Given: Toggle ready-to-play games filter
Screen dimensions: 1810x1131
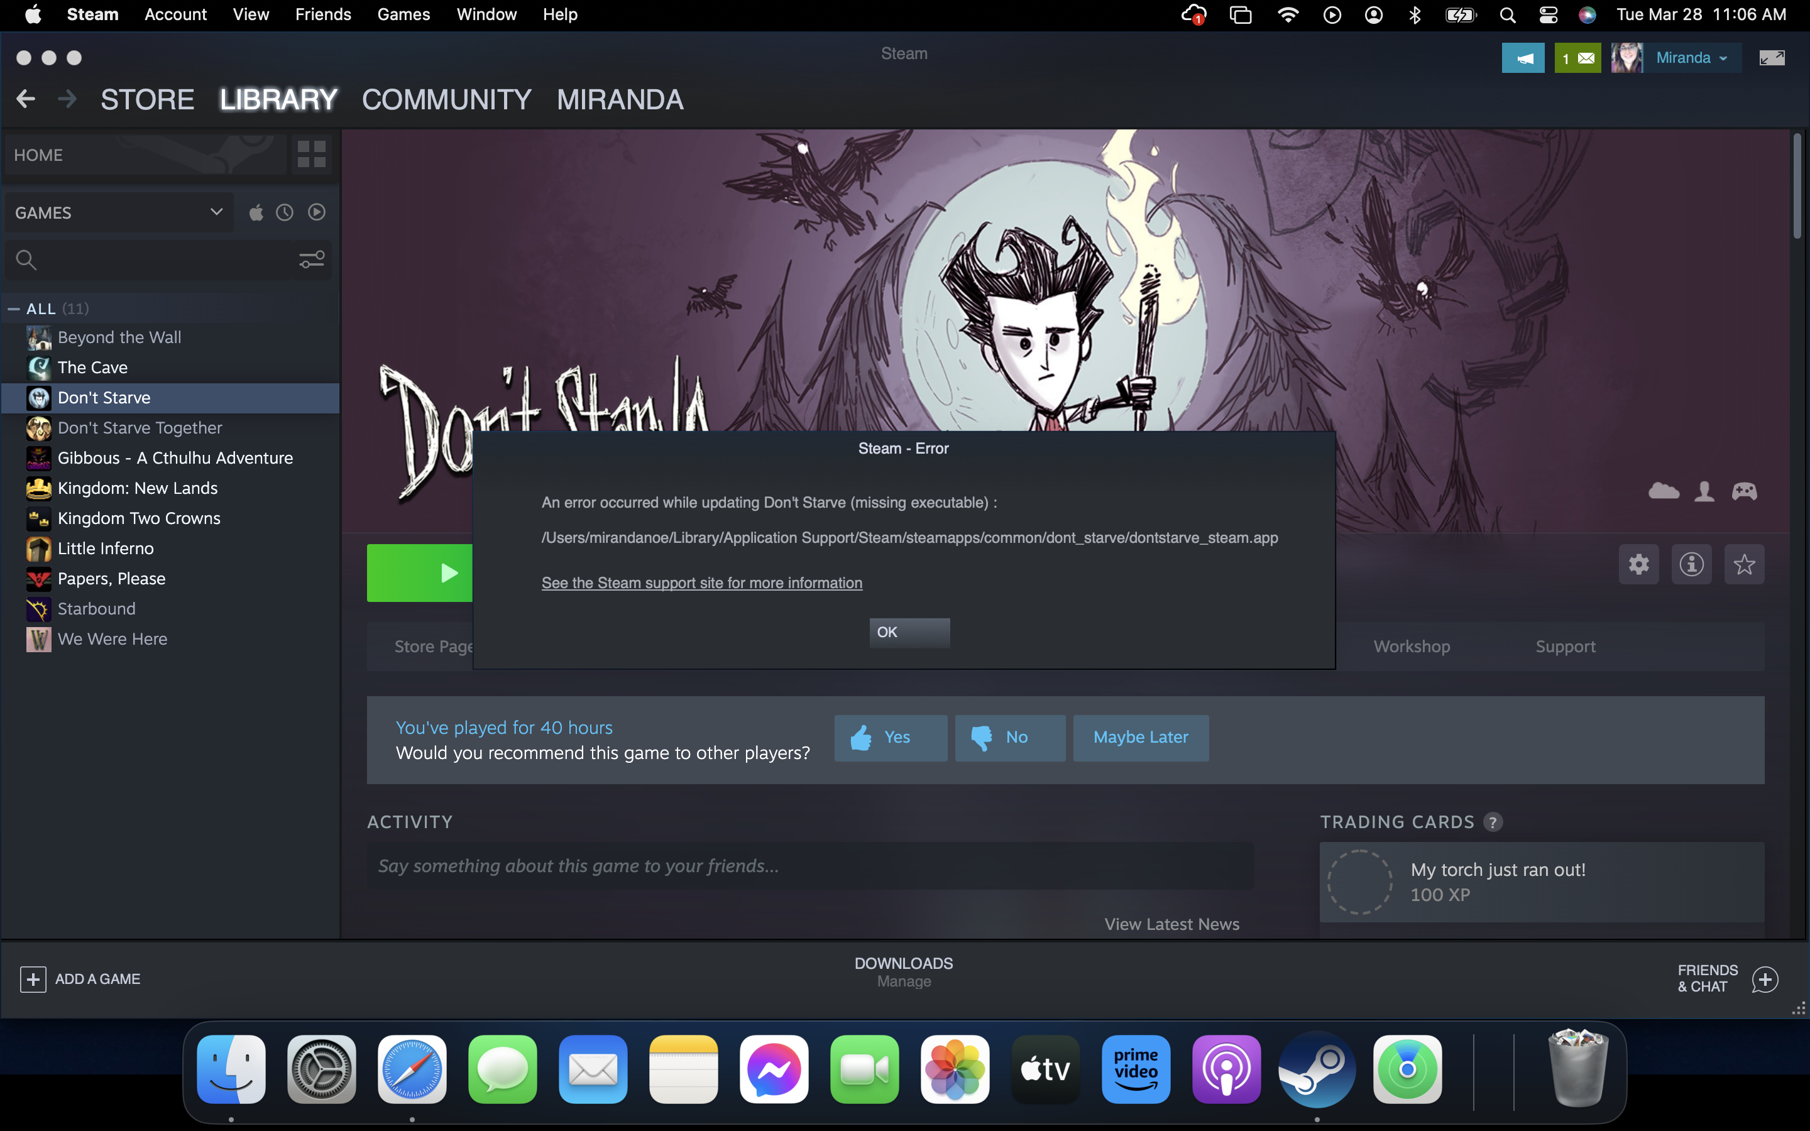Looking at the screenshot, I should (316, 213).
